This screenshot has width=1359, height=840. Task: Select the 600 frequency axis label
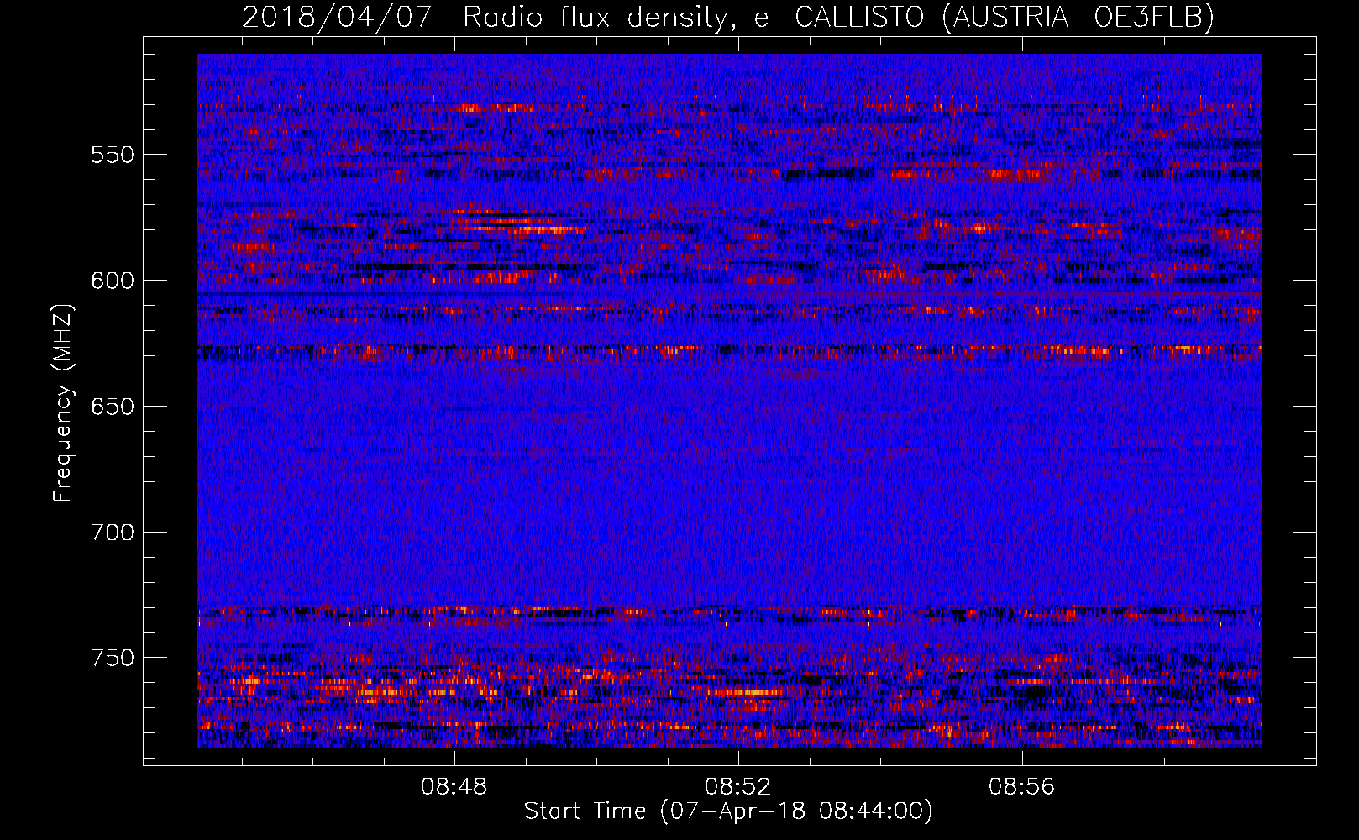pos(113,281)
